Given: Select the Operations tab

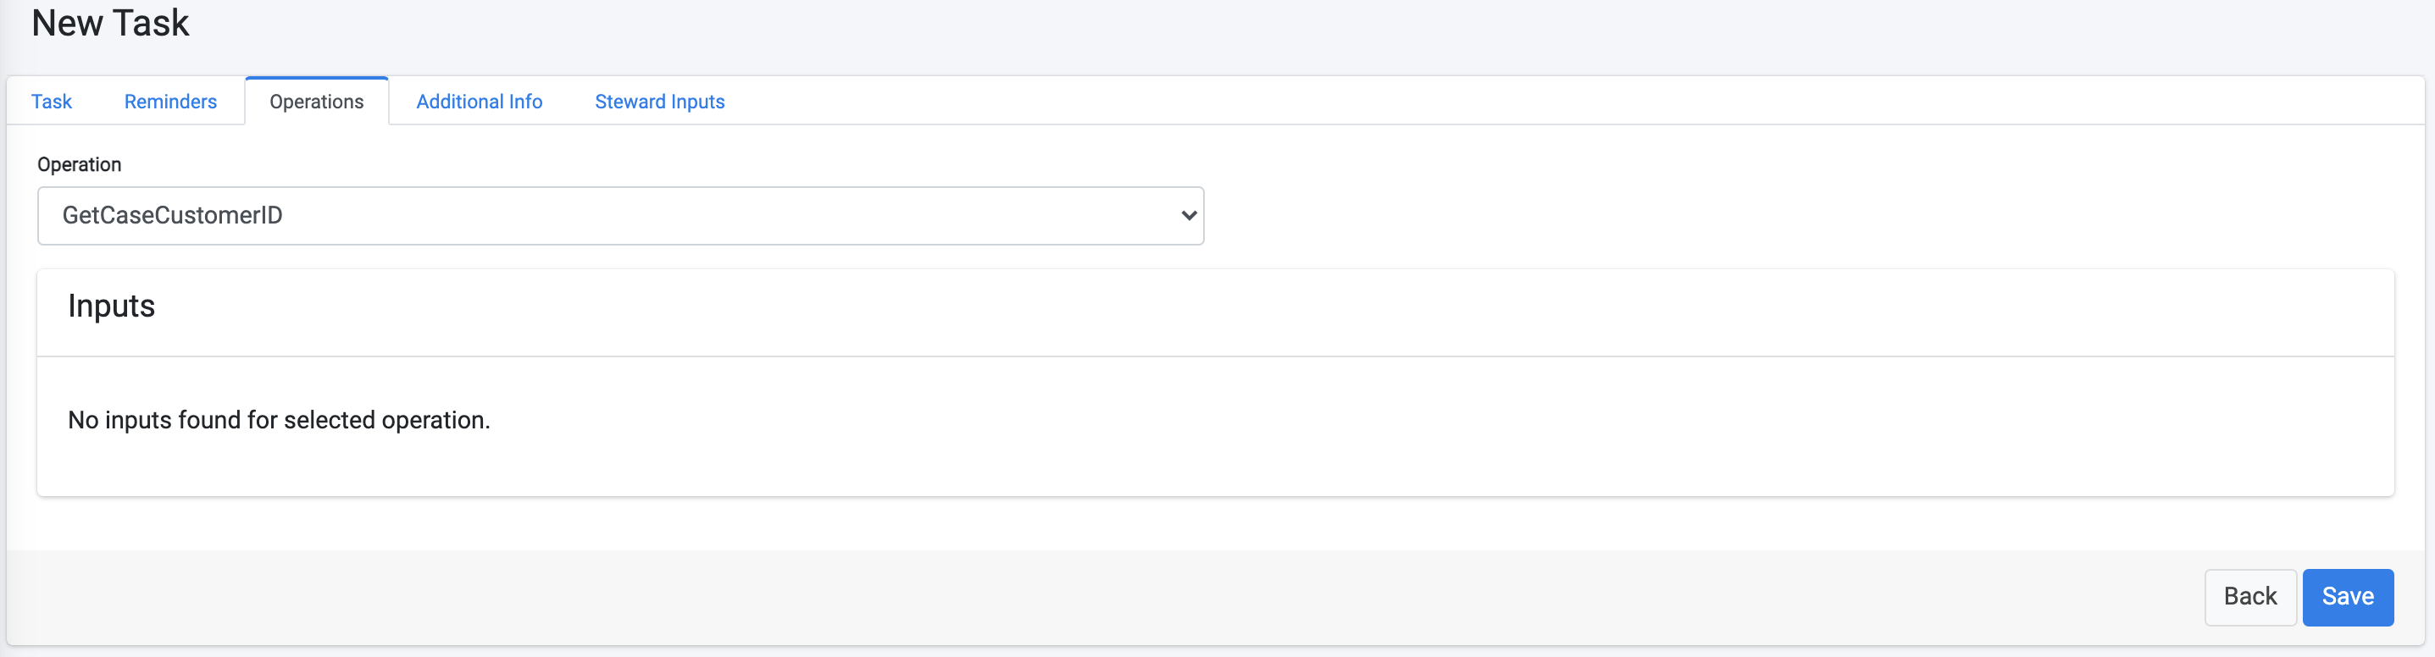Looking at the screenshot, I should [316, 101].
